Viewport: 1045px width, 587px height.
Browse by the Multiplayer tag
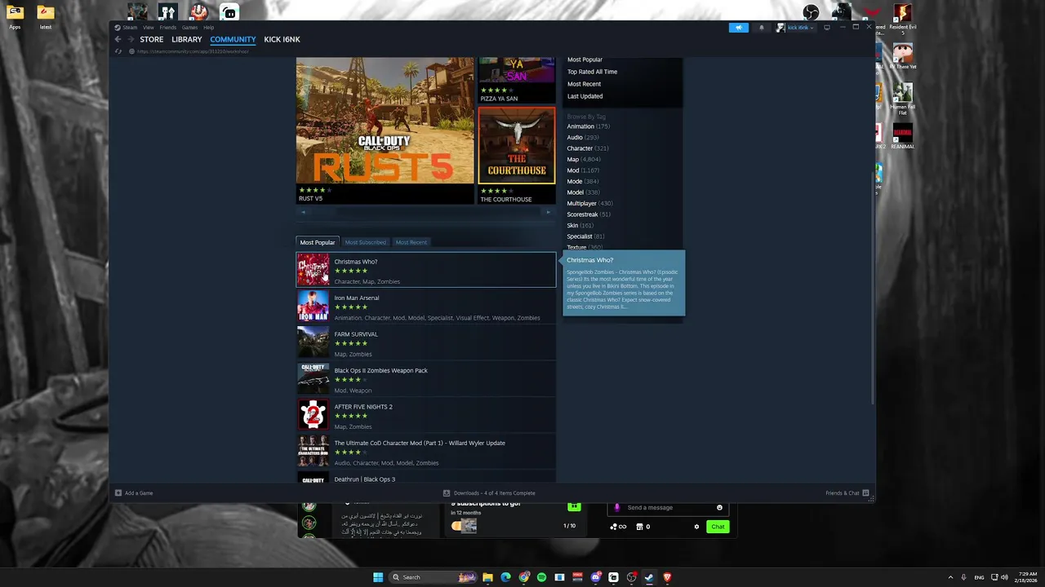581,203
